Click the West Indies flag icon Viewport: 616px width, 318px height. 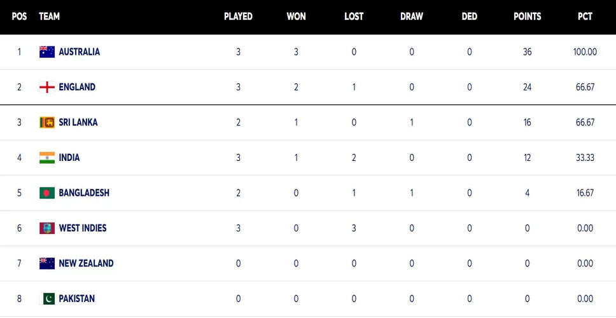(46, 228)
